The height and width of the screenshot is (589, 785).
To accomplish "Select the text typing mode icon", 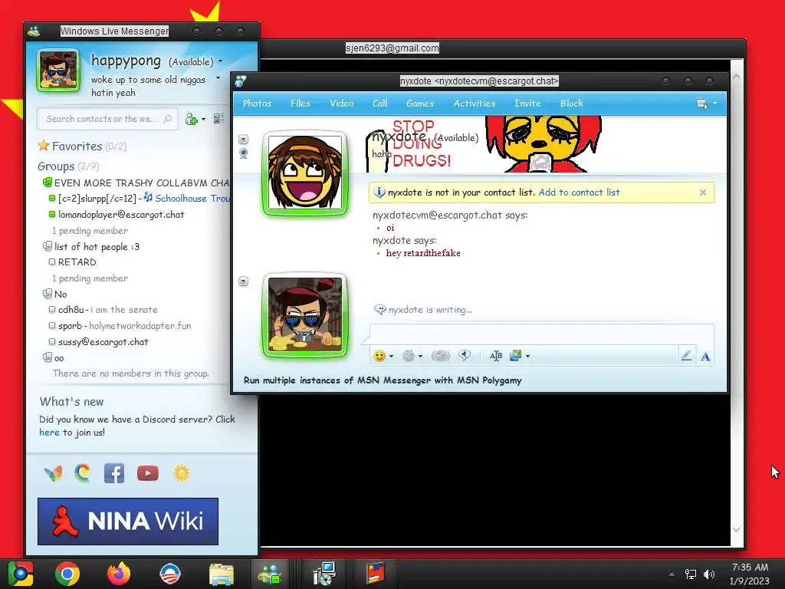I will point(705,357).
